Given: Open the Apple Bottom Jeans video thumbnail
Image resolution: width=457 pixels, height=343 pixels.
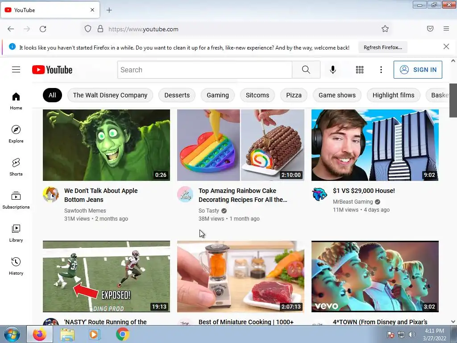Looking at the screenshot, I should click(x=106, y=145).
